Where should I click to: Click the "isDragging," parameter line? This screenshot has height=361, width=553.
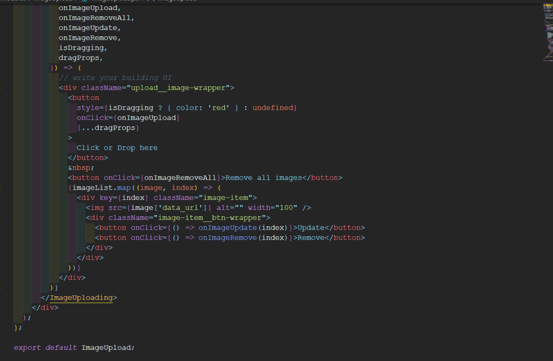[x=83, y=47]
